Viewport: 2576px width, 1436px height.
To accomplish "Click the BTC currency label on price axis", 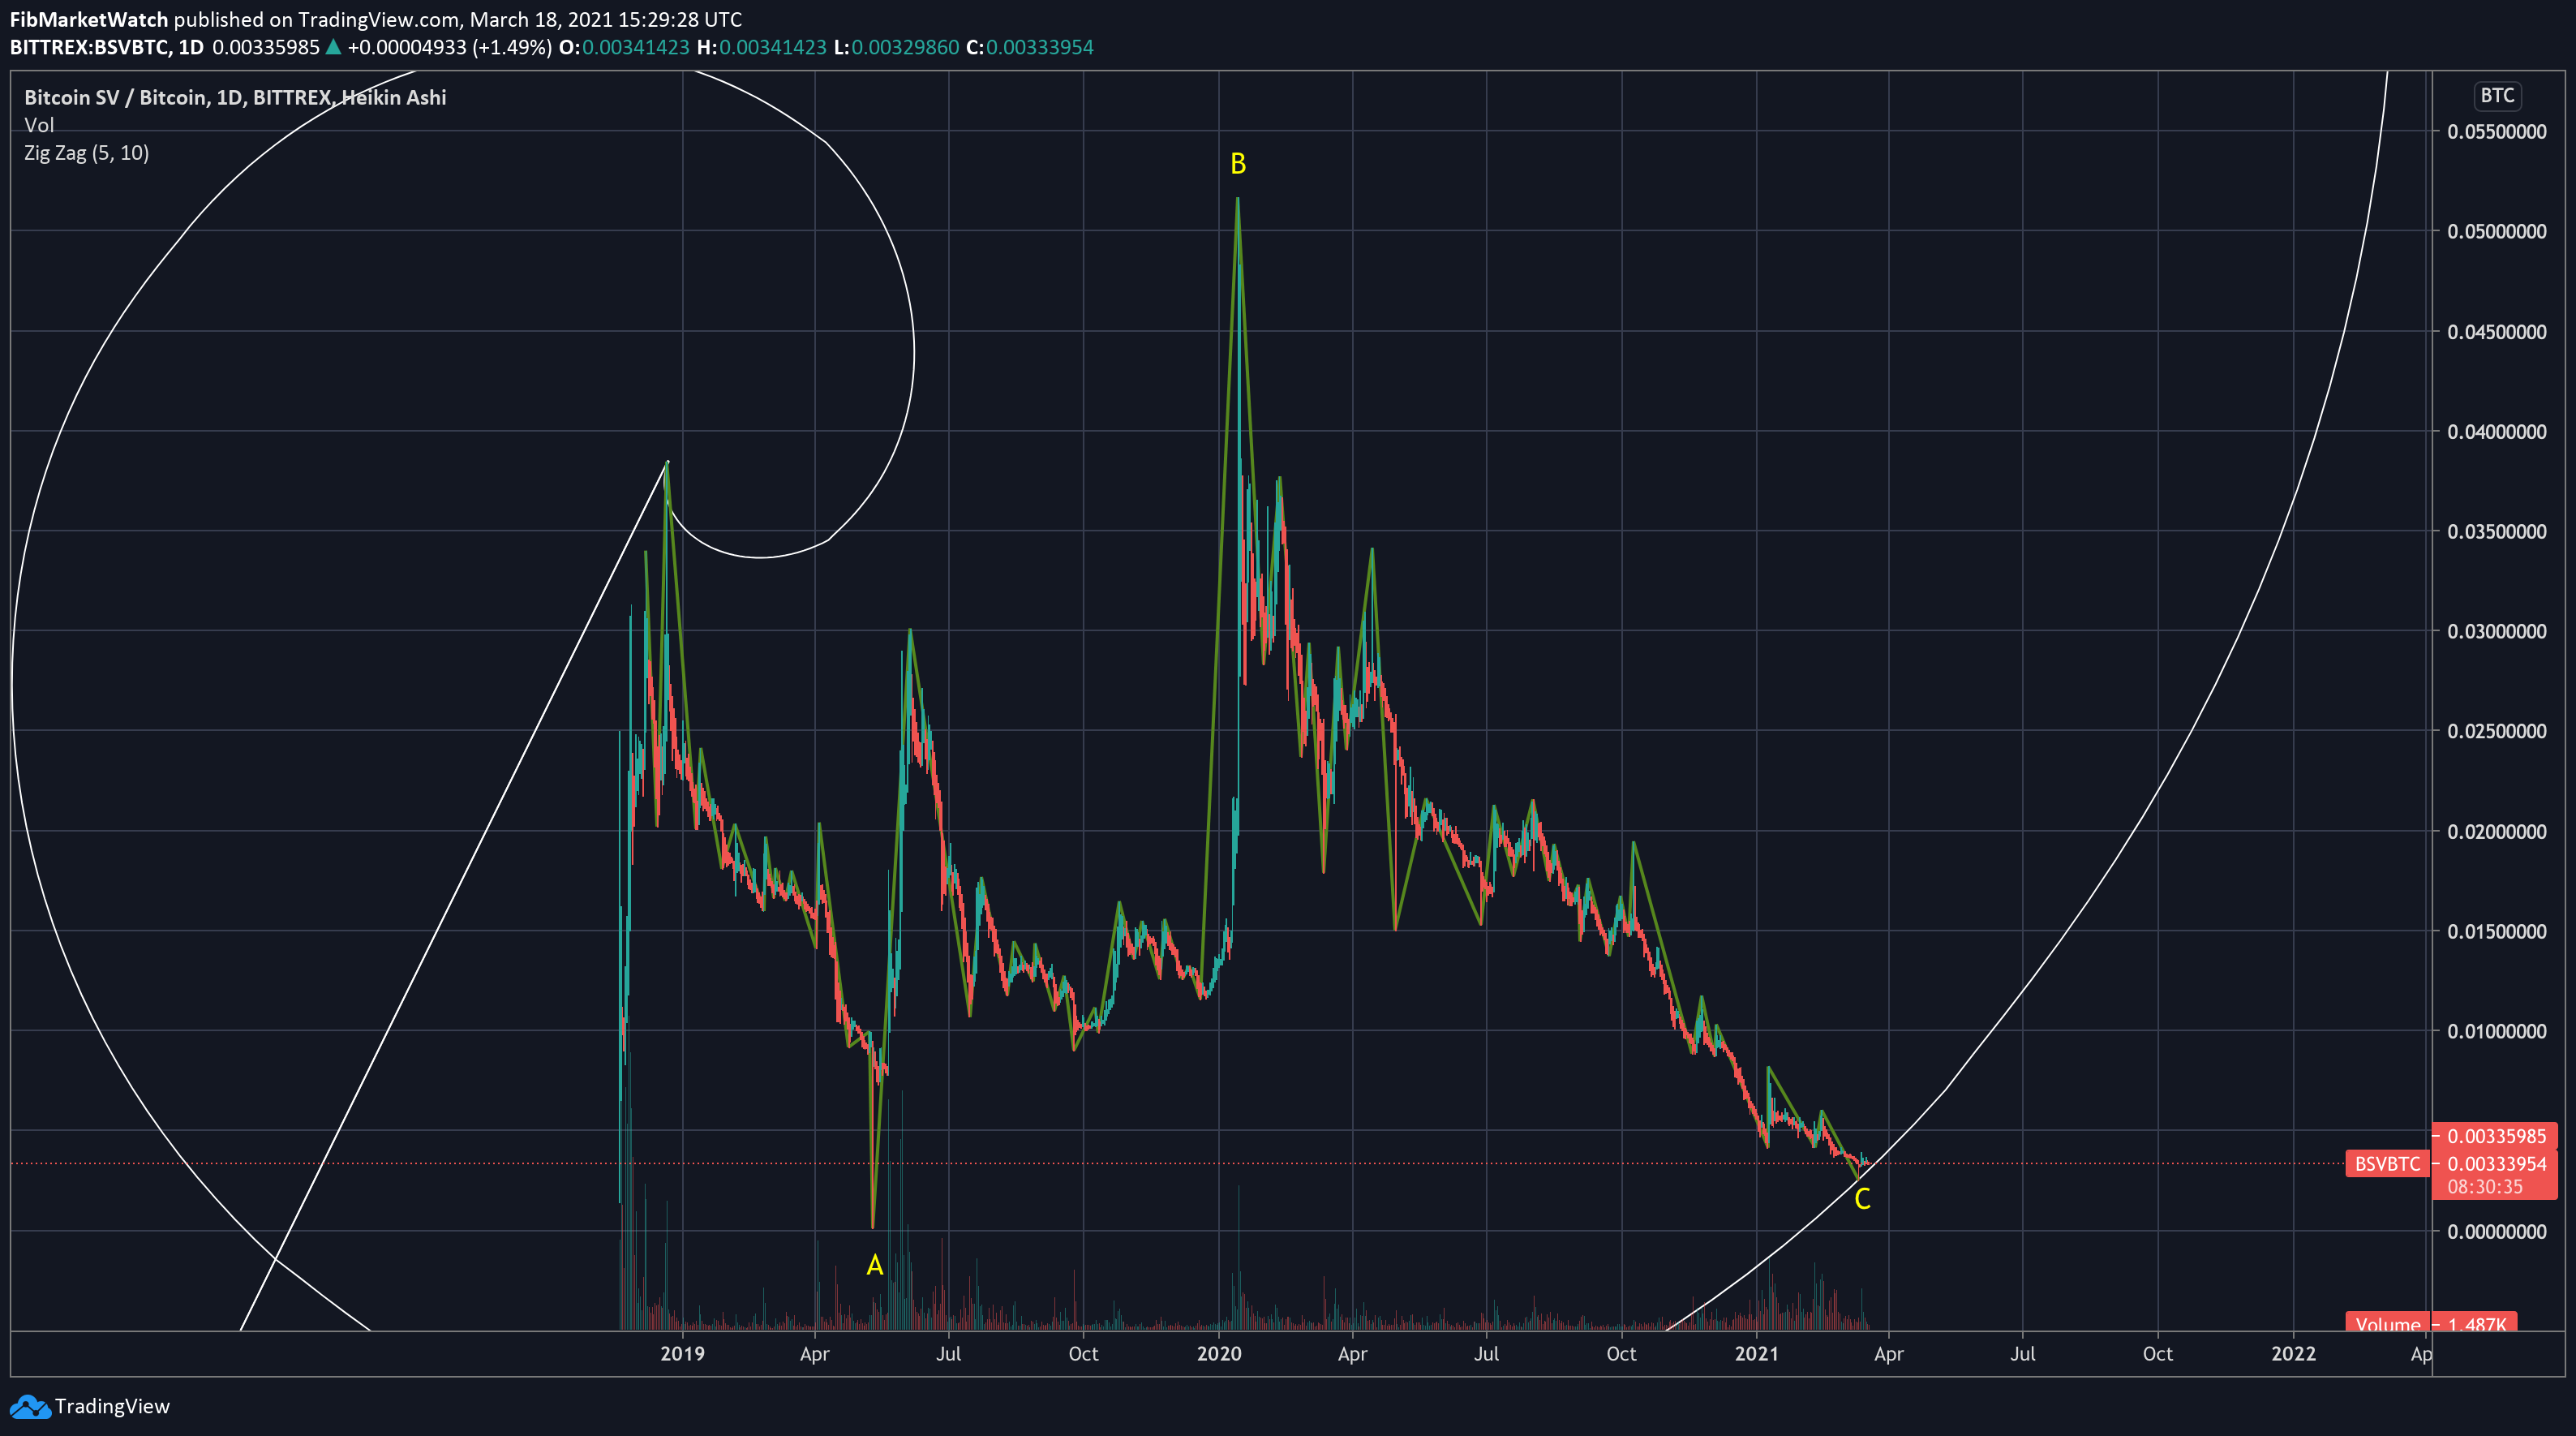I will (2497, 95).
